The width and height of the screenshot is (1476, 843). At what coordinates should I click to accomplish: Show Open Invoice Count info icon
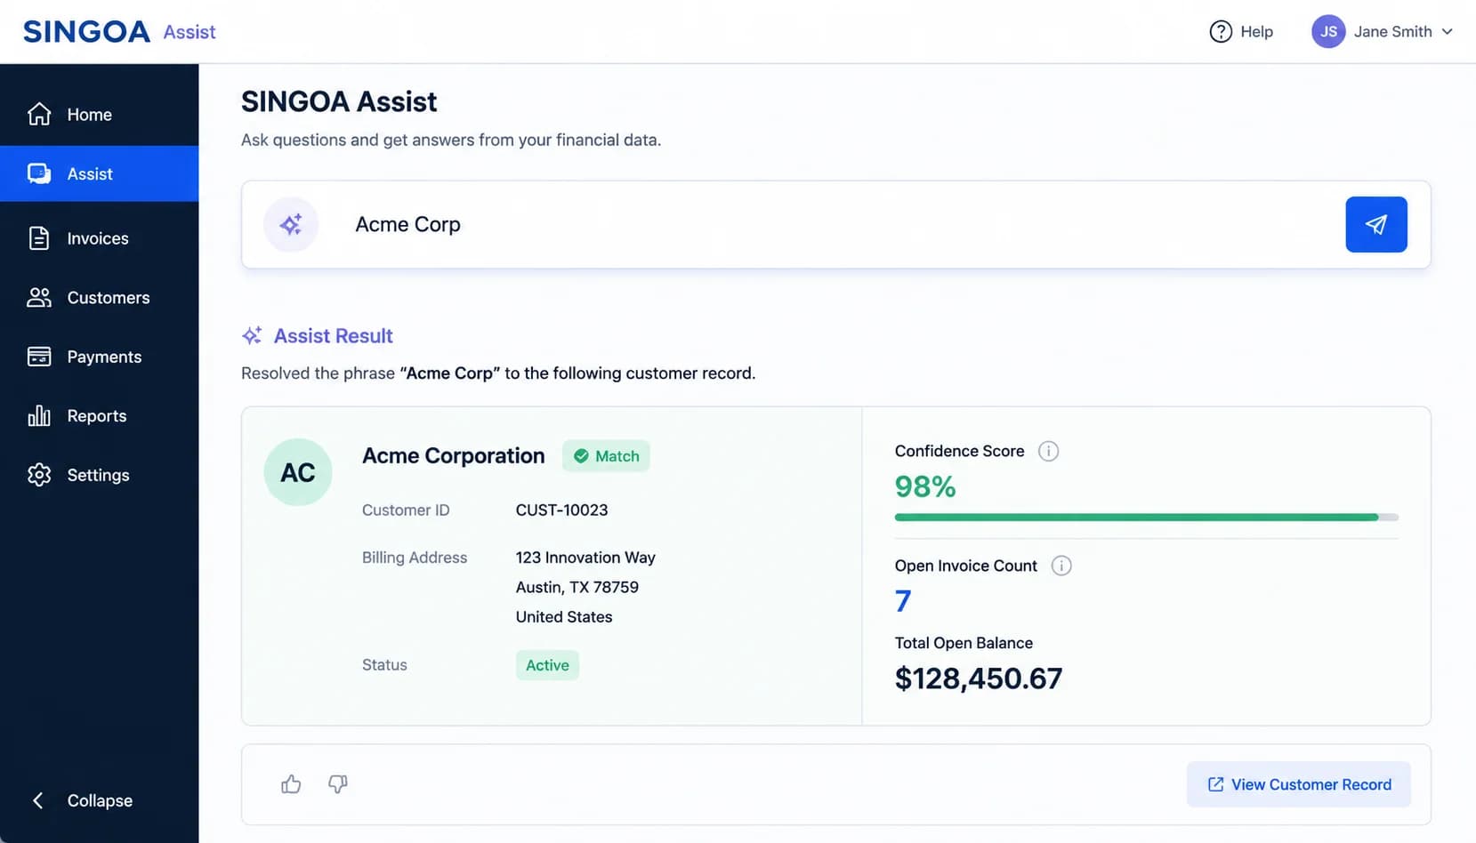(x=1061, y=566)
